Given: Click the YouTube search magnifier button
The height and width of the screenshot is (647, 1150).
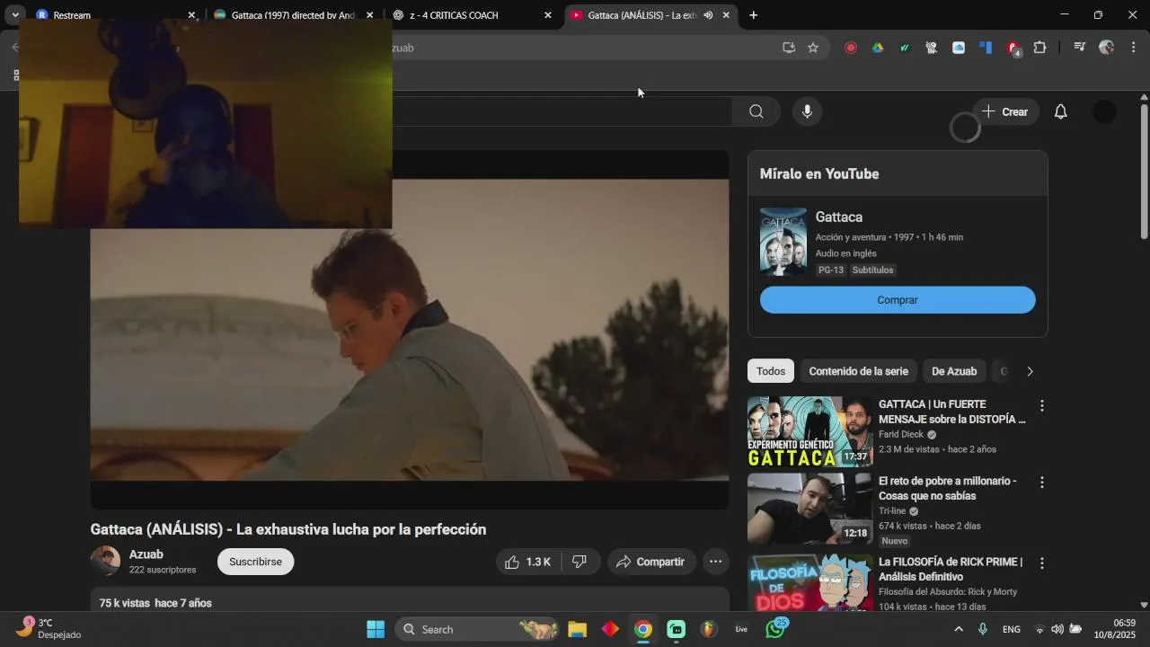Looking at the screenshot, I should tap(756, 111).
